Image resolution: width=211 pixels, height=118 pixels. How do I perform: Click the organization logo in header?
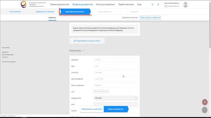(x=24, y=4)
